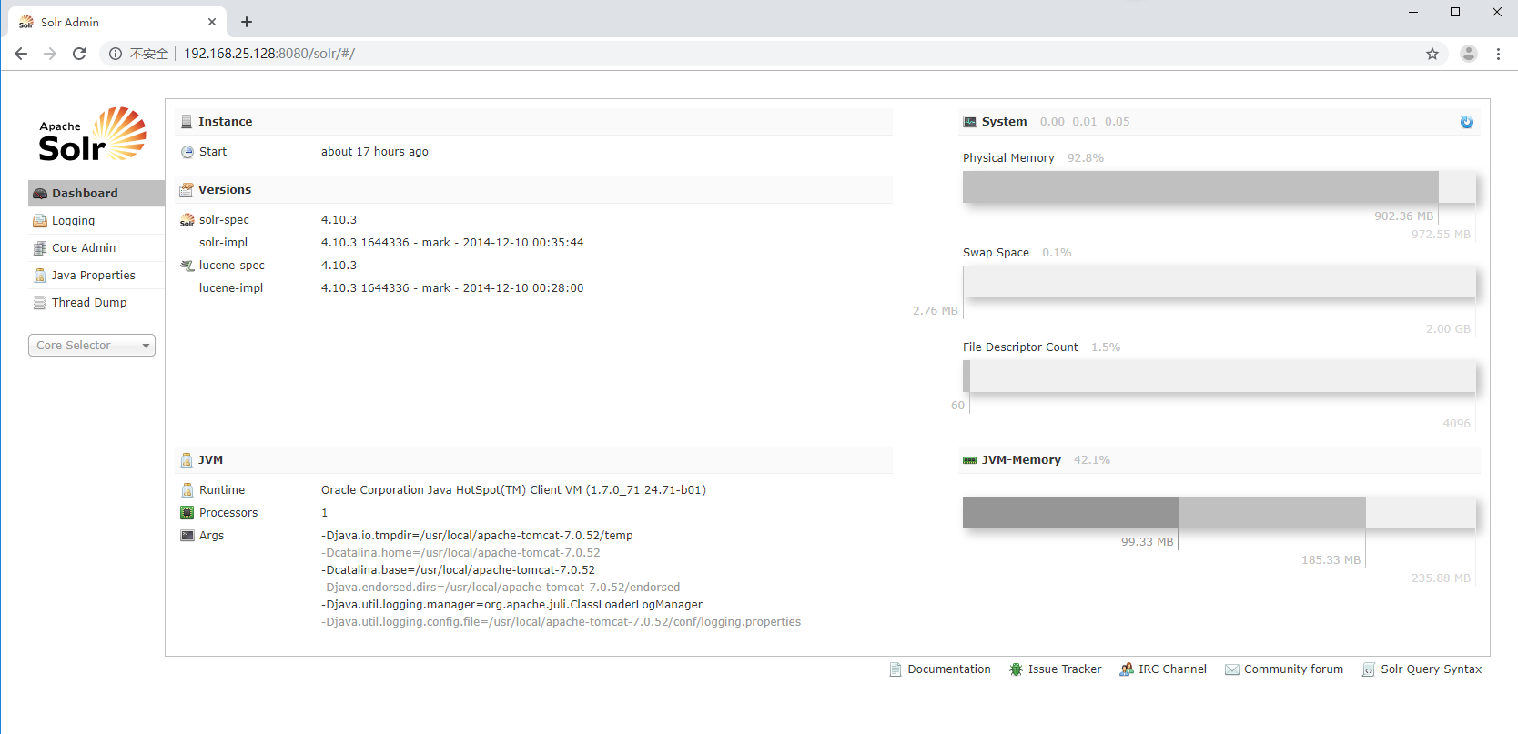
Task: Open the Documentation link
Action: point(949,669)
